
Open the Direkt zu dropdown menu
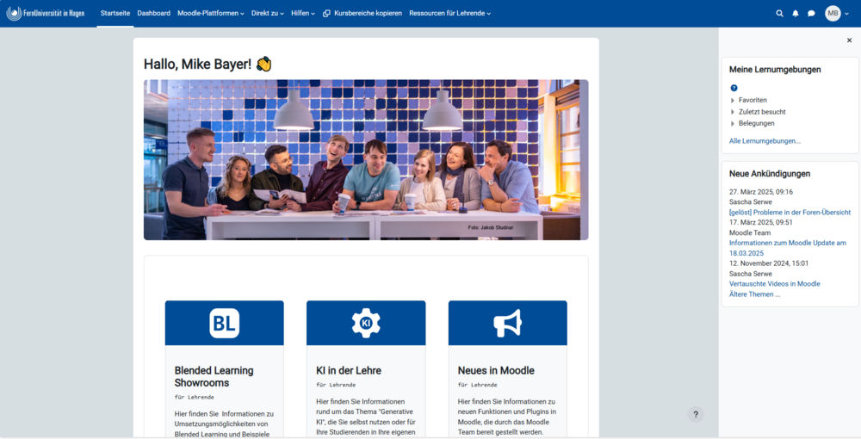(x=268, y=13)
